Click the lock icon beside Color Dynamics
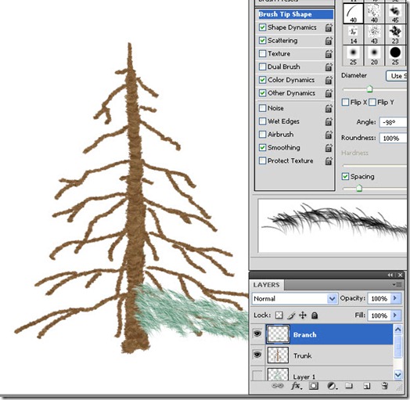This screenshot has width=410, height=400. (x=329, y=80)
